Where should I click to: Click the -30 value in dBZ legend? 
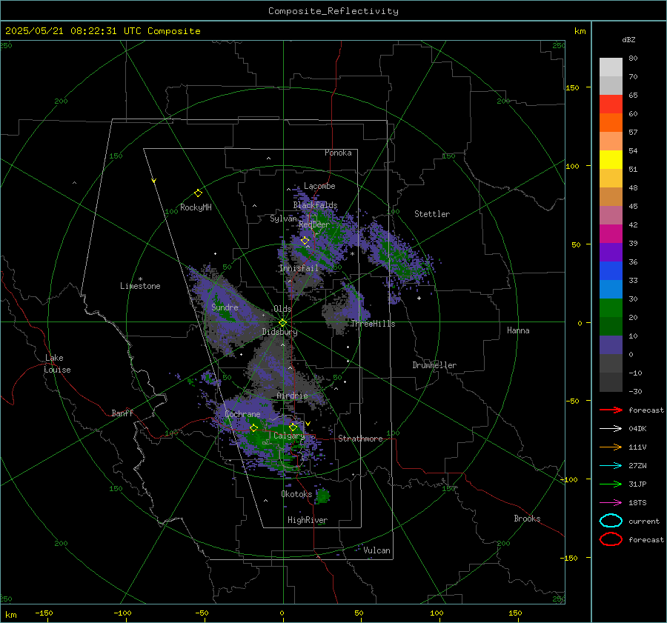636,391
